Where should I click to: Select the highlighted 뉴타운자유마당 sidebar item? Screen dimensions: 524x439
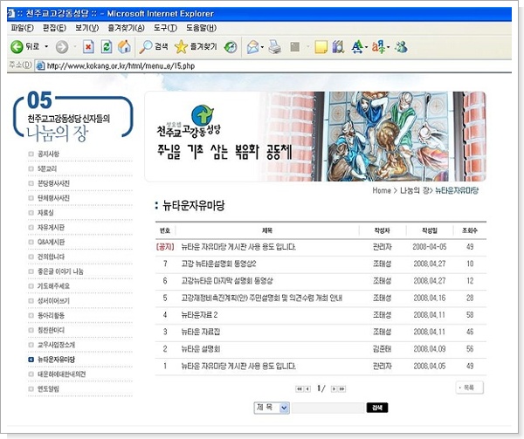click(56, 360)
